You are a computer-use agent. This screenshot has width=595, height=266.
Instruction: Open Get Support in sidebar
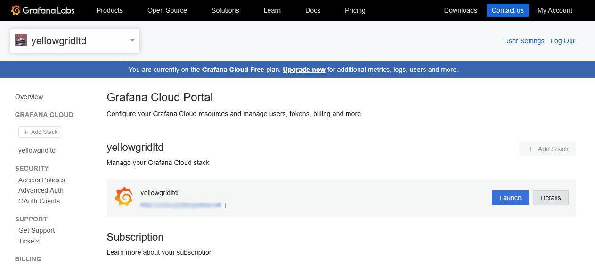coord(36,230)
